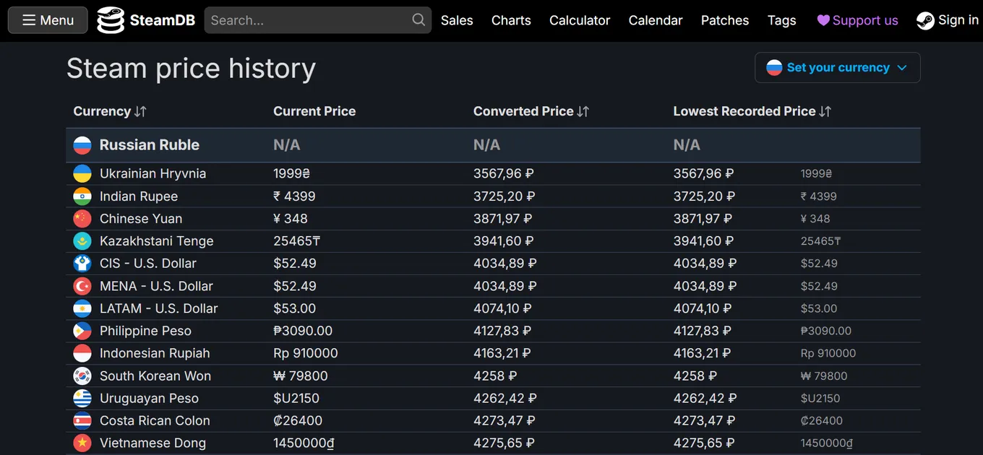This screenshot has width=983, height=455.
Task: Click the ₱3090.00 current price cell
Action: click(303, 331)
